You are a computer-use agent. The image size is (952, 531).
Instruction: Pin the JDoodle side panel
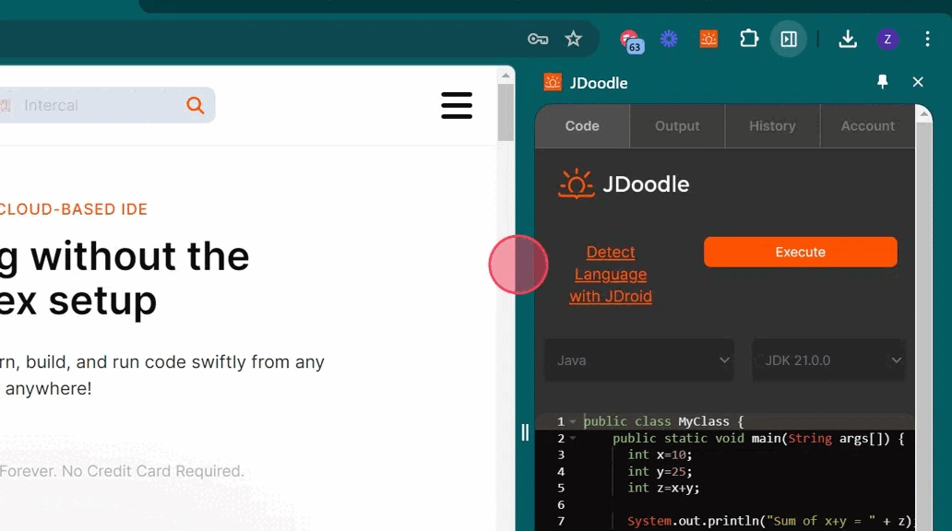coord(882,82)
